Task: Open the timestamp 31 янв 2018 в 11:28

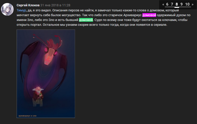Action: [55, 5]
